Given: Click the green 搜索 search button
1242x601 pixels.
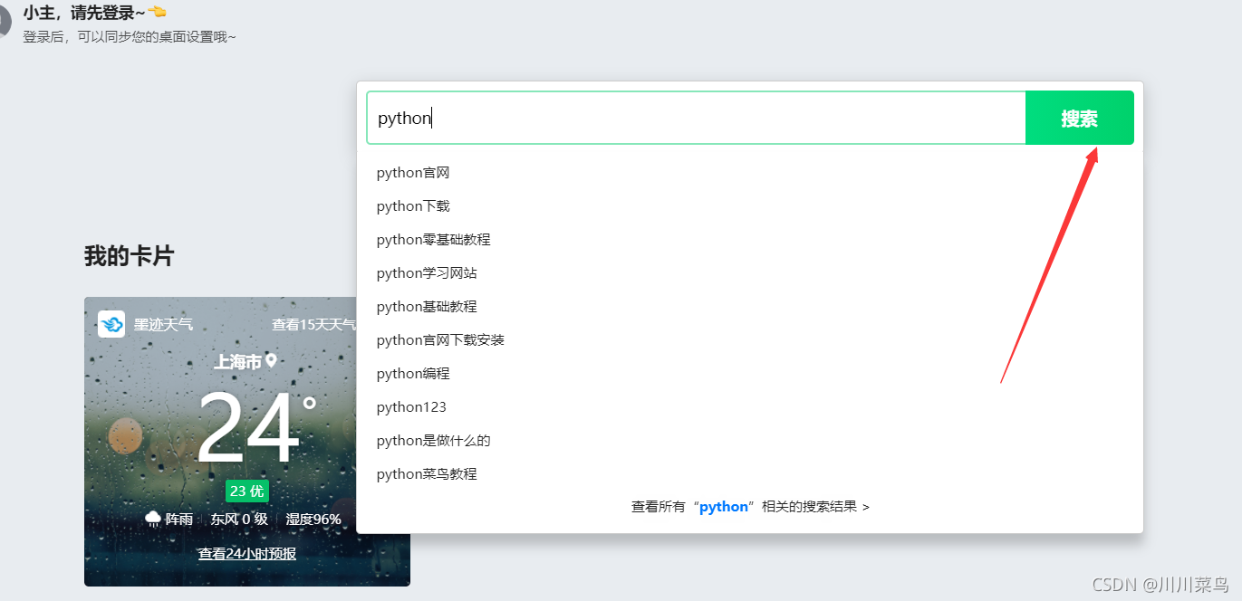Looking at the screenshot, I should click(x=1079, y=118).
